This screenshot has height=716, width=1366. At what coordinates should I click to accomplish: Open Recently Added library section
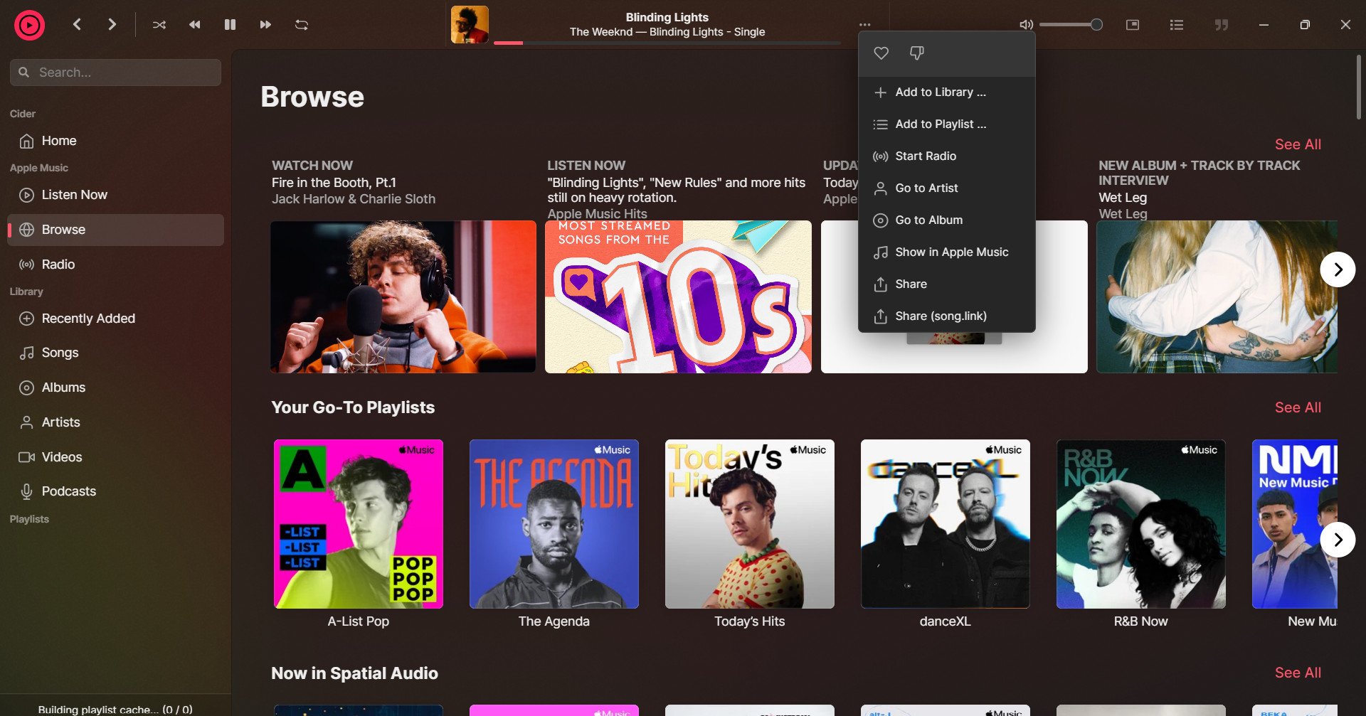tap(115, 319)
